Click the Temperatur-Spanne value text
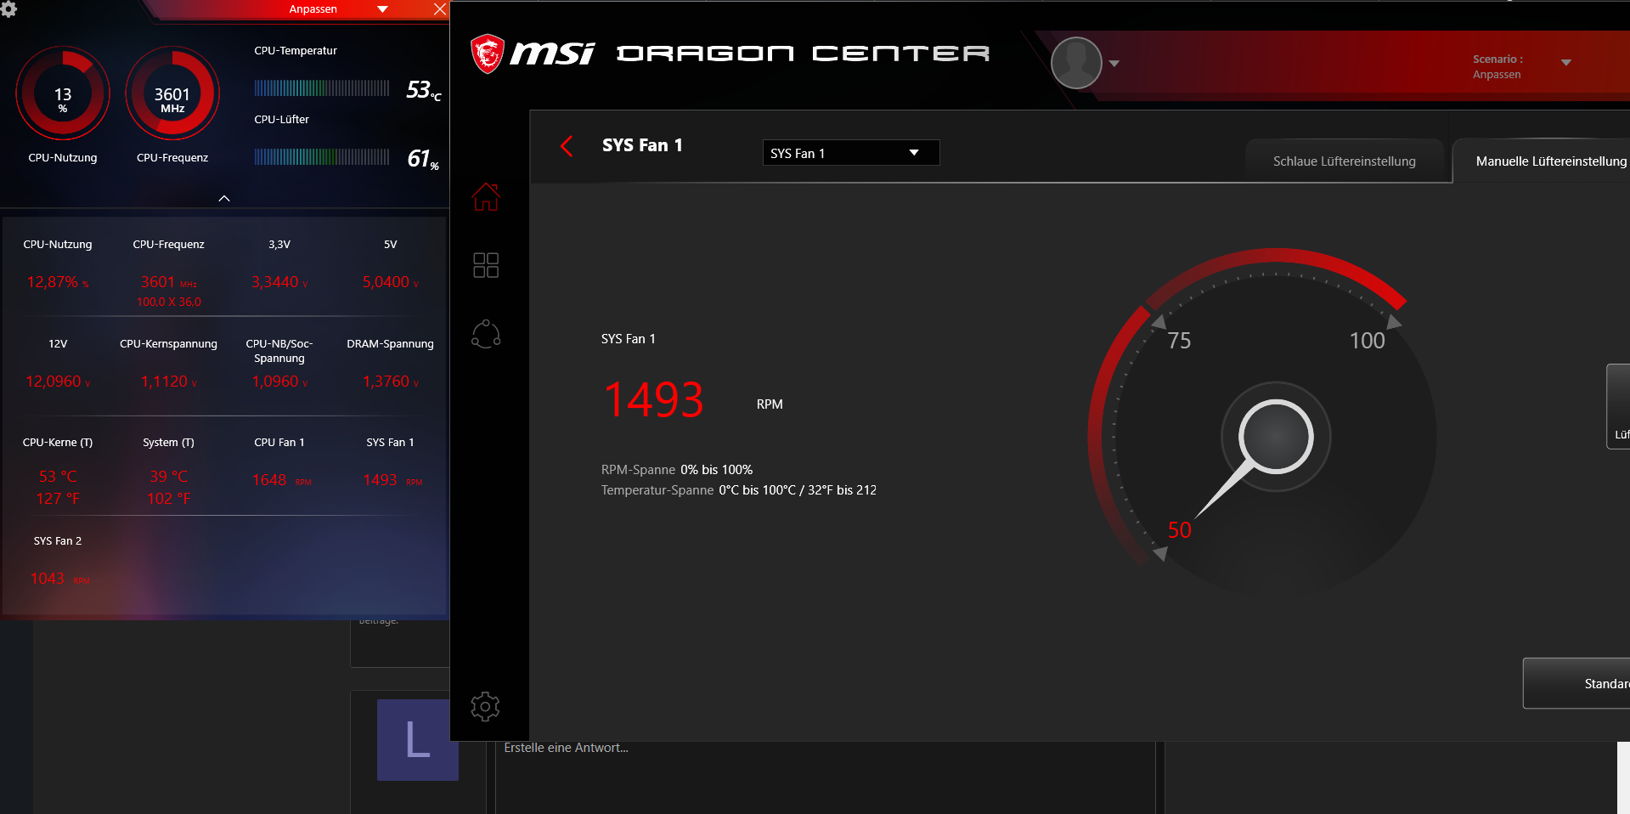Screen dimensions: 1630x814 798,490
